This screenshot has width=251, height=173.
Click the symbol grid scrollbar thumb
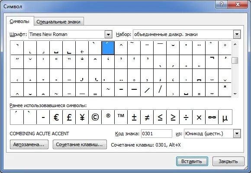tap(235, 60)
